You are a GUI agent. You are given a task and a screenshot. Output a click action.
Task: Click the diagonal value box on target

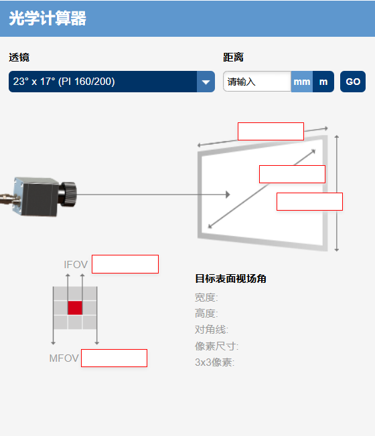pyautogui.click(x=292, y=174)
